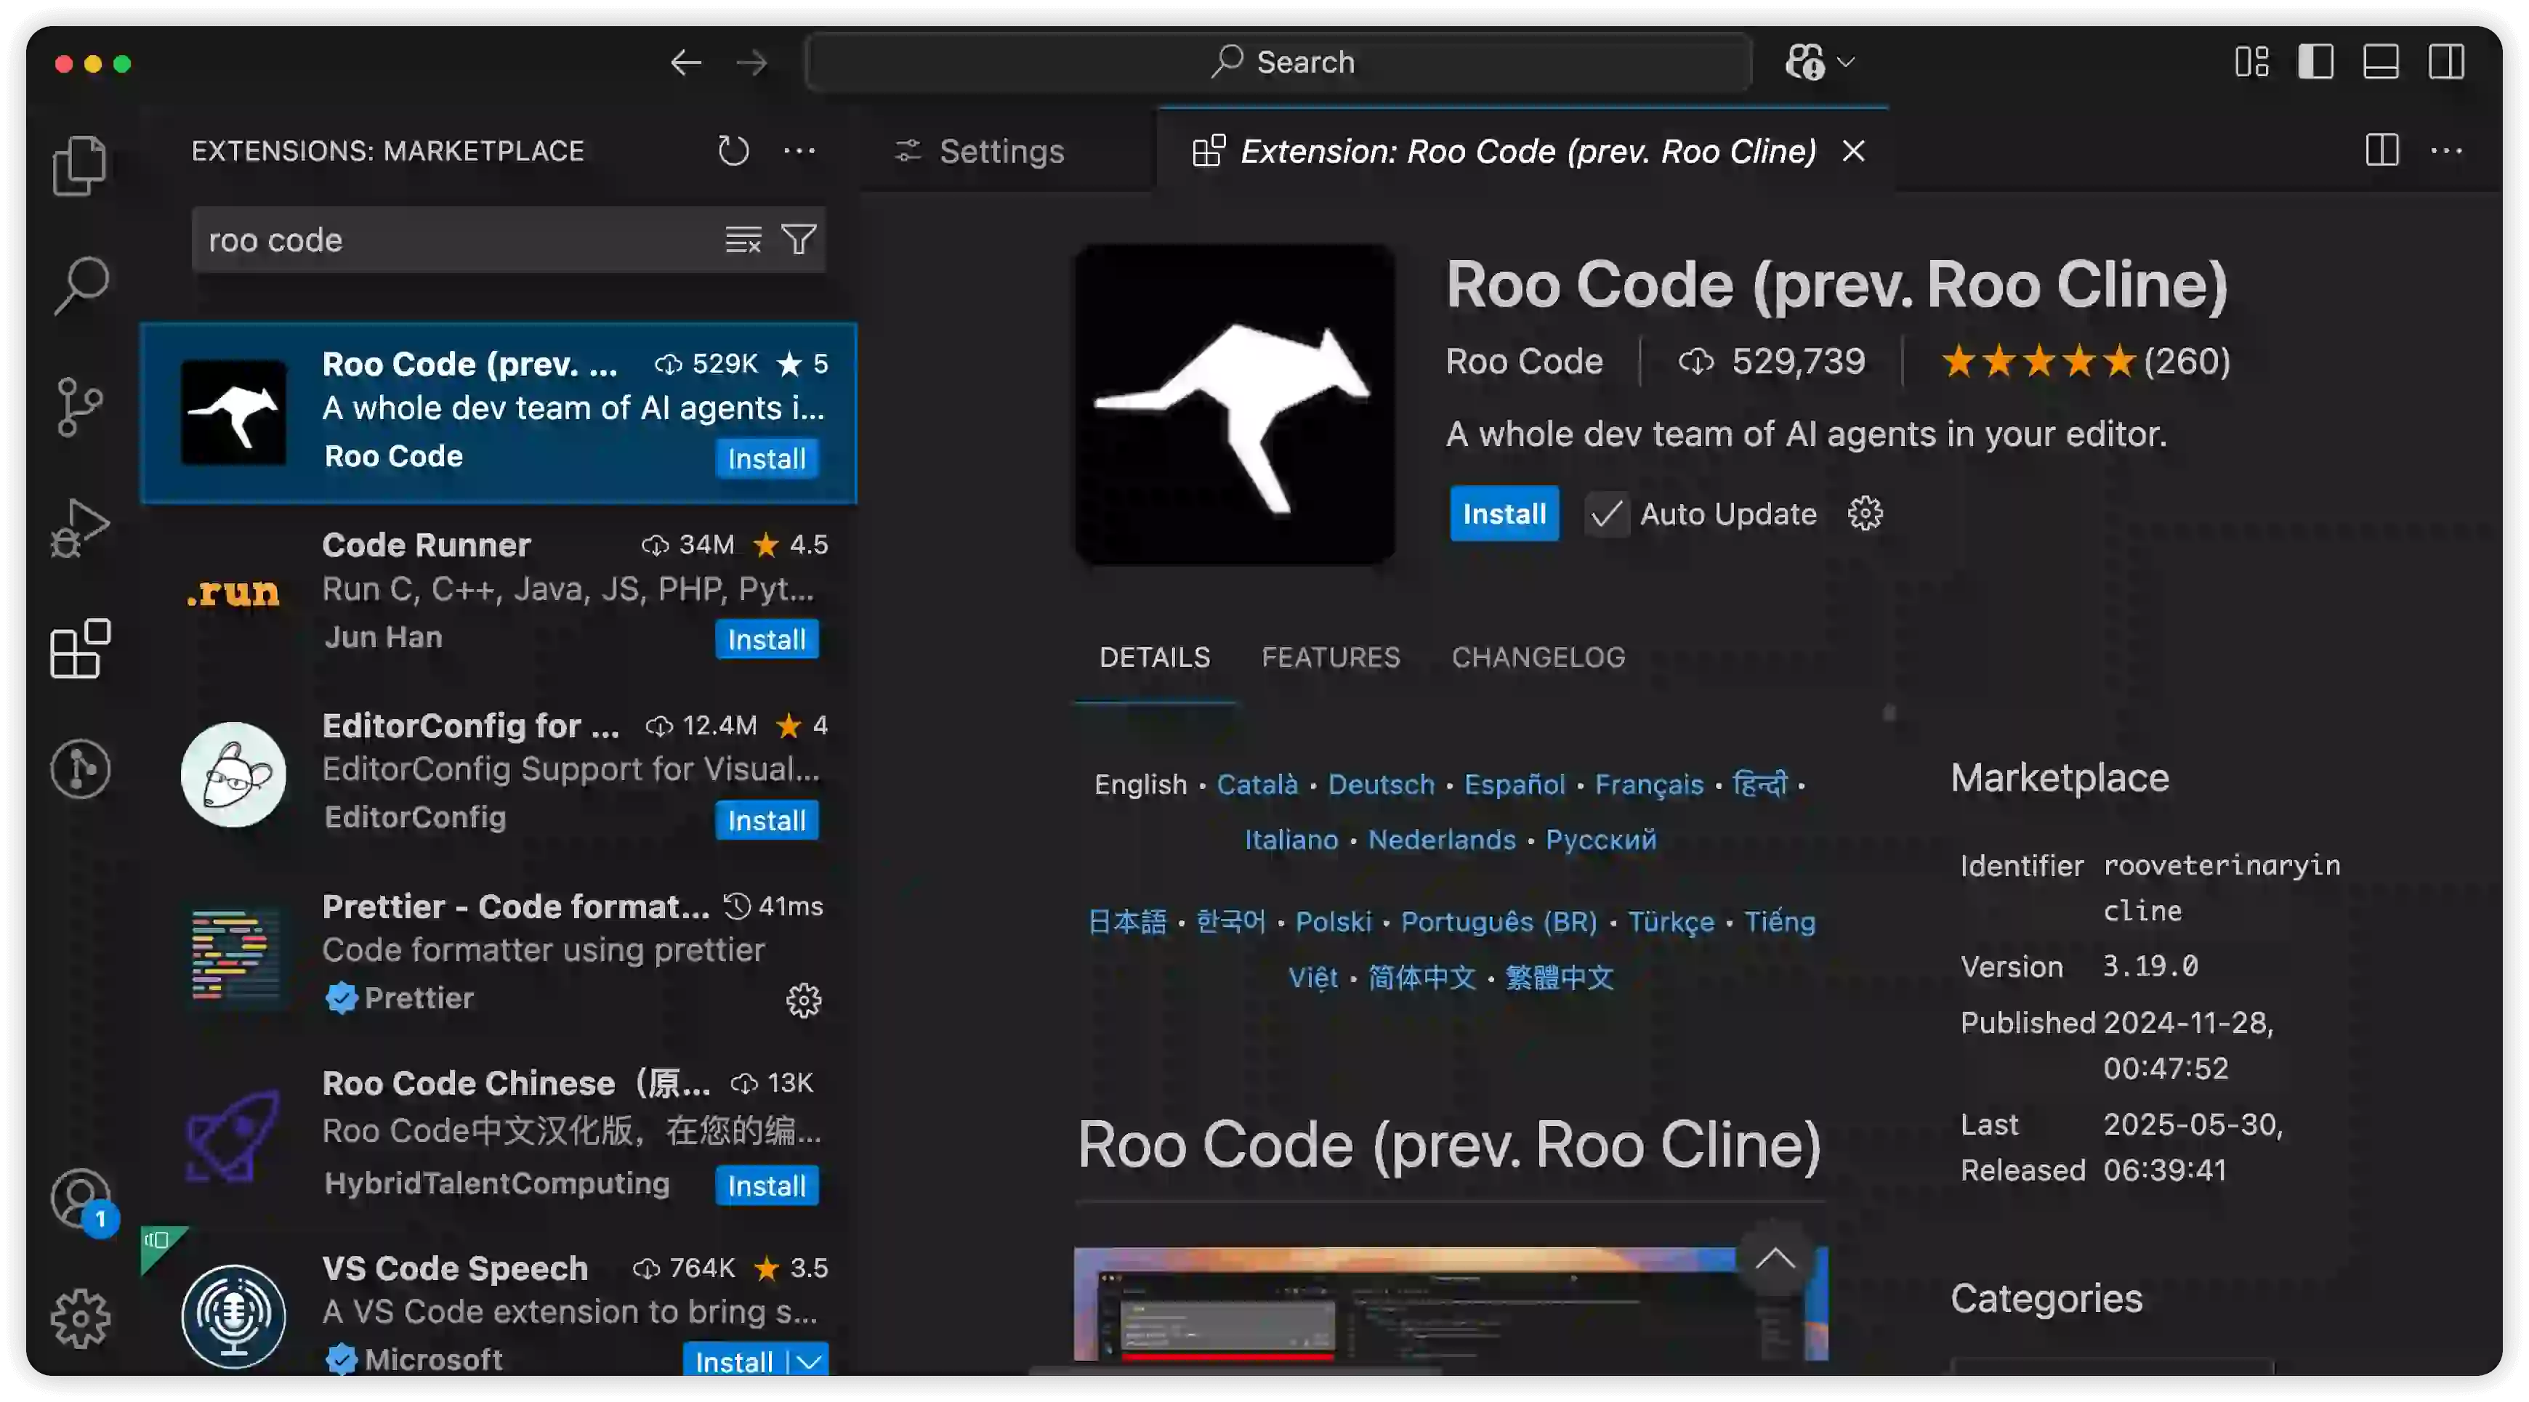Toggle Auto Update checkbox
The width and height of the screenshot is (2529, 1402).
pyautogui.click(x=1606, y=514)
